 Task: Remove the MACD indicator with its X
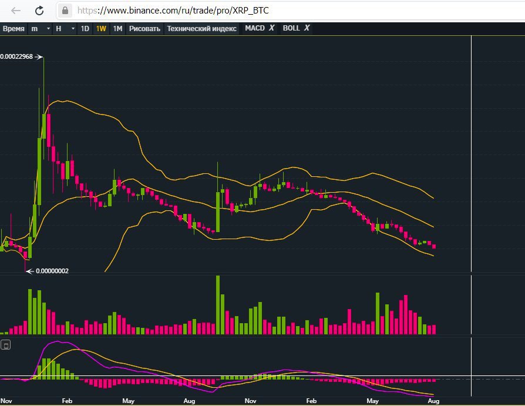[271, 28]
